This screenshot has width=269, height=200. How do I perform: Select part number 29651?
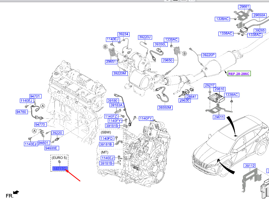click(111, 62)
